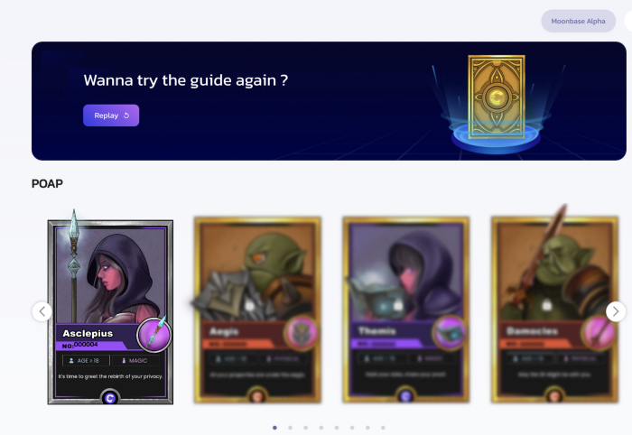Screen dimensions: 632x435
Task: Select the second carousel page dot
Action: [x=290, y=428]
